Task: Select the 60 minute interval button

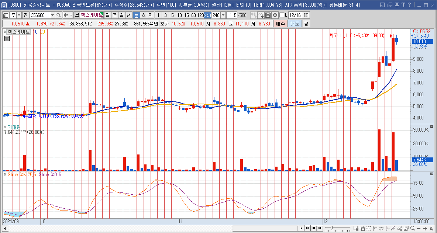Action: (x=193, y=15)
